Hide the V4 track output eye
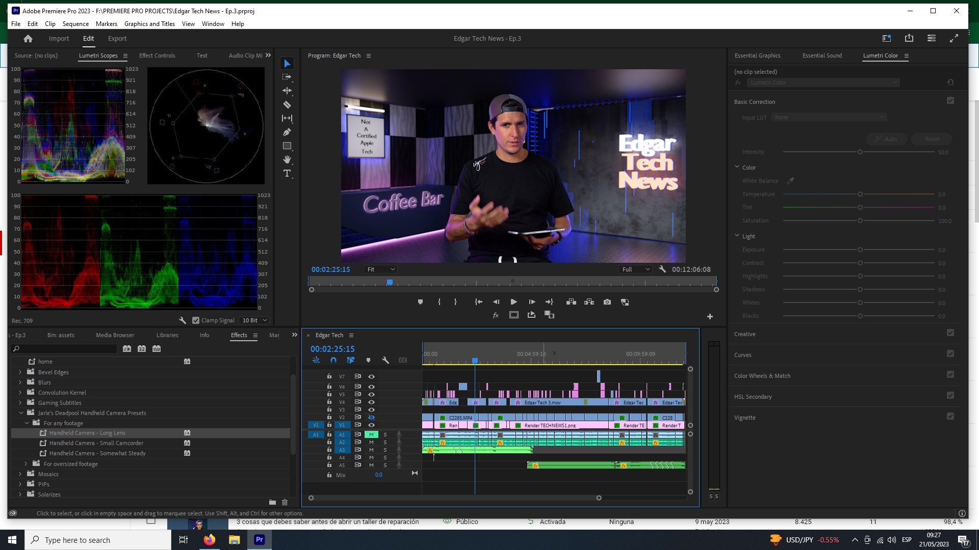The width and height of the screenshot is (979, 550). coord(371,402)
